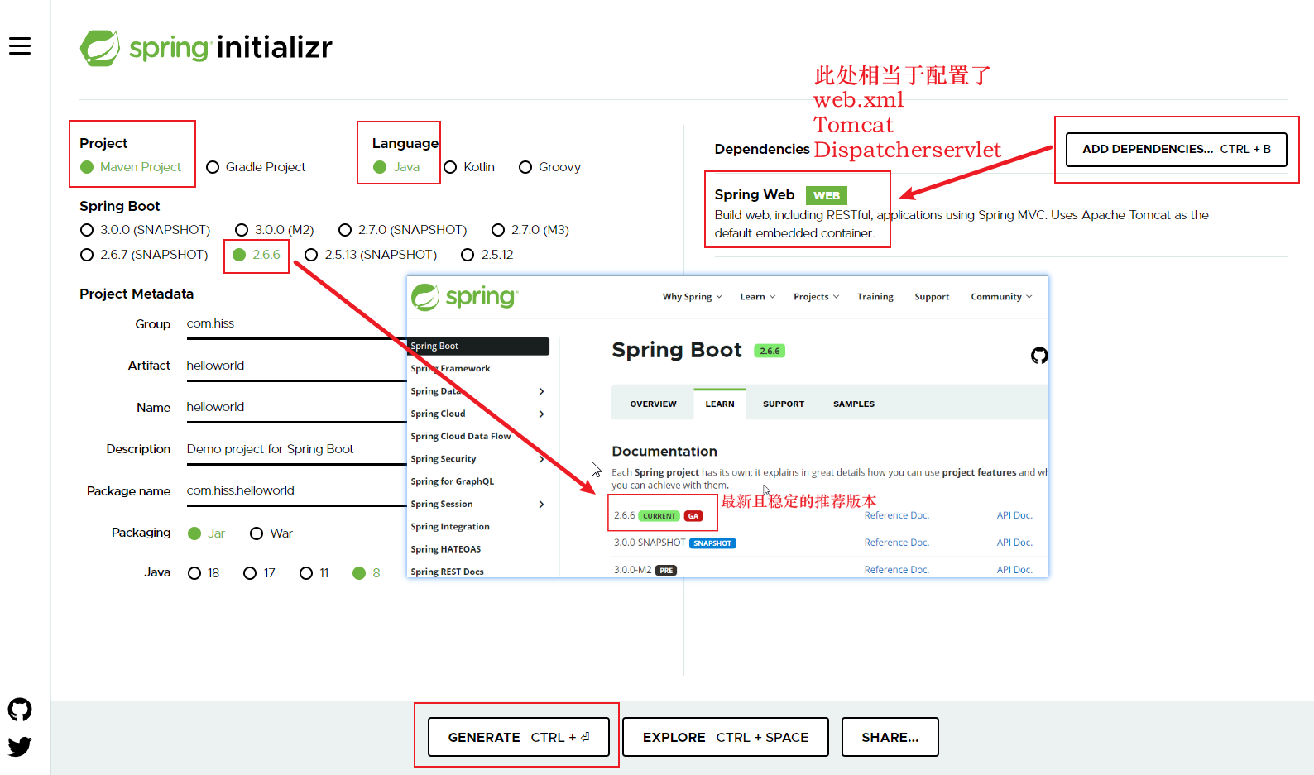The width and height of the screenshot is (1314, 775).
Task: Open API Doc. for 3.0.0-M2
Action: tap(1014, 570)
